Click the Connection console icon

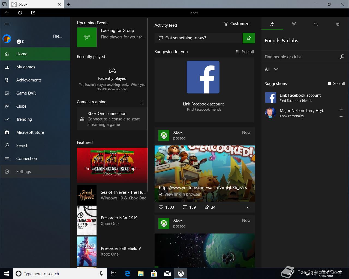tap(7, 159)
